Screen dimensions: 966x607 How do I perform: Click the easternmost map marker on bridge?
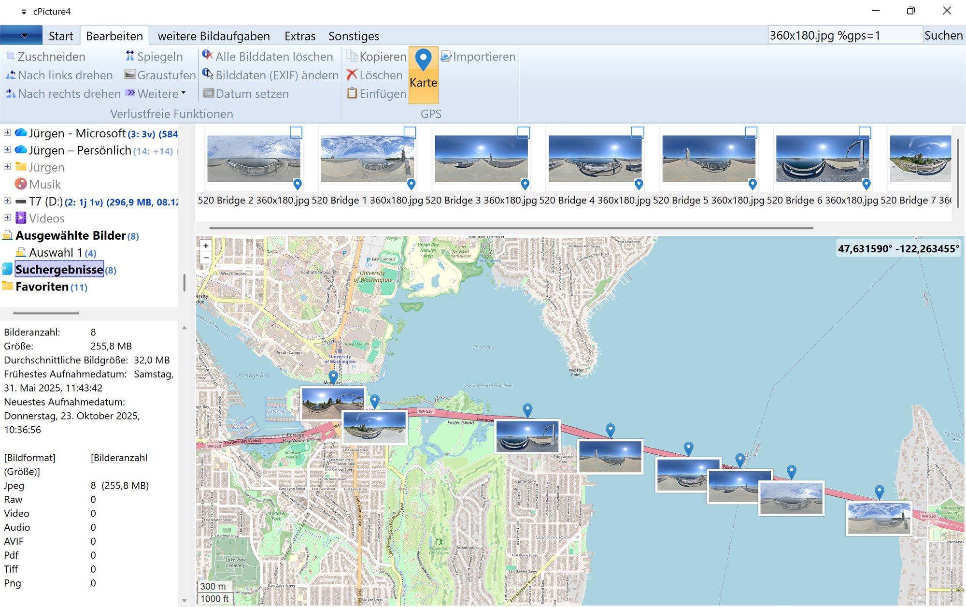[x=880, y=491]
